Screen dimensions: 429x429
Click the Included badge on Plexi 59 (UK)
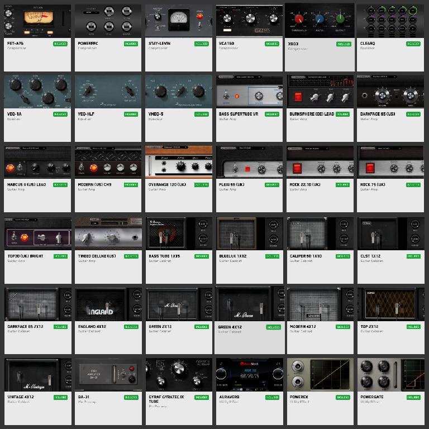tap(272, 185)
